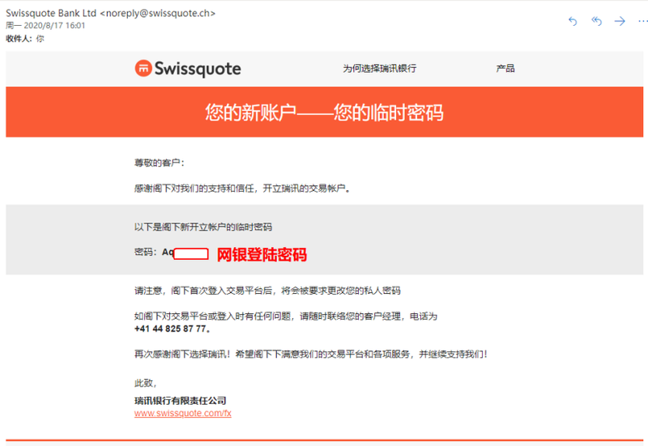This screenshot has width=648, height=446.
Task: Forward this email with the arrow icon
Action: [x=620, y=21]
